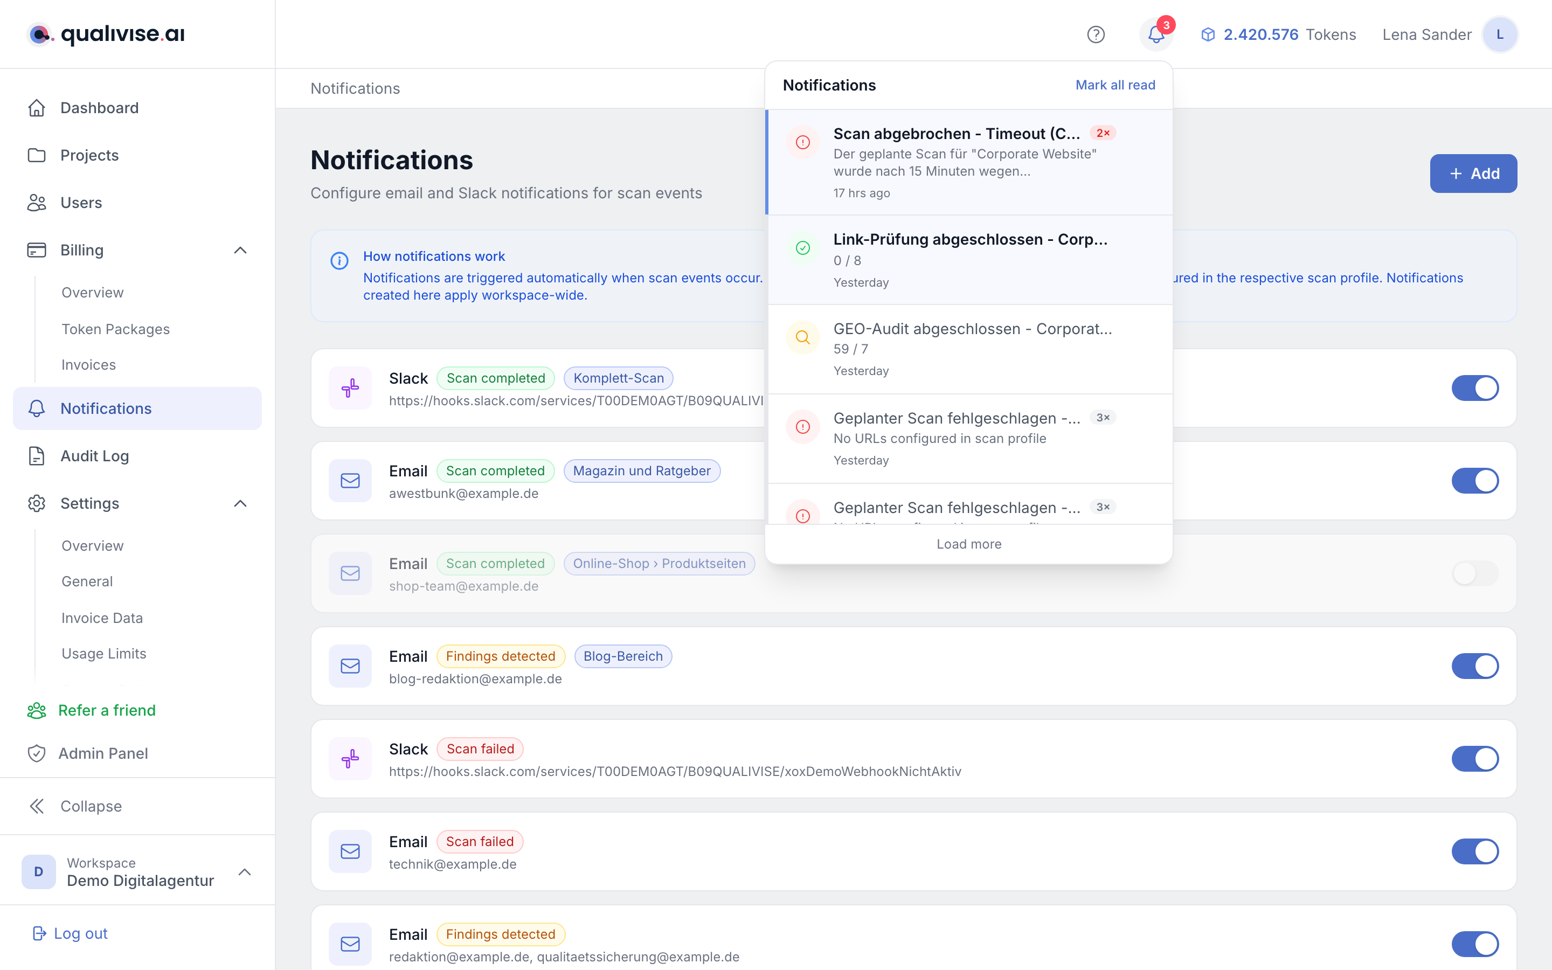
Task: Click the Log out icon
Action: pos(39,933)
